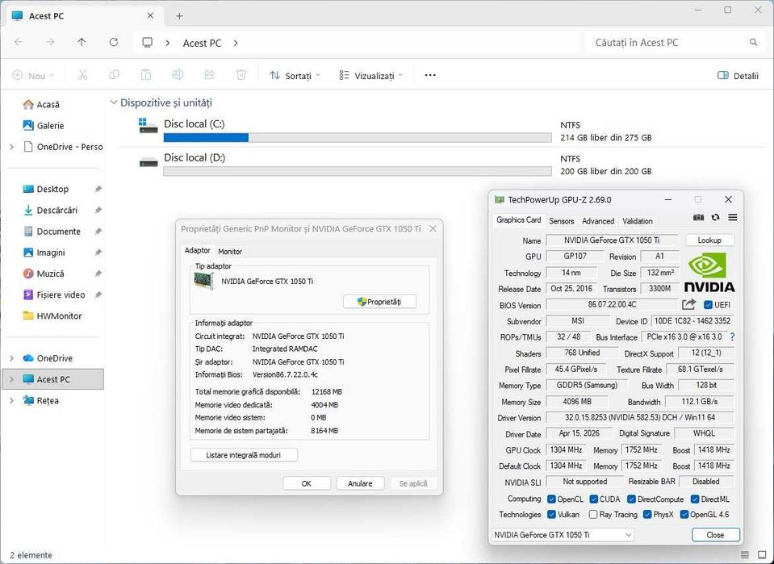Toggle the Vulkan checkbox
Screen dimensions: 774x564
551,514
